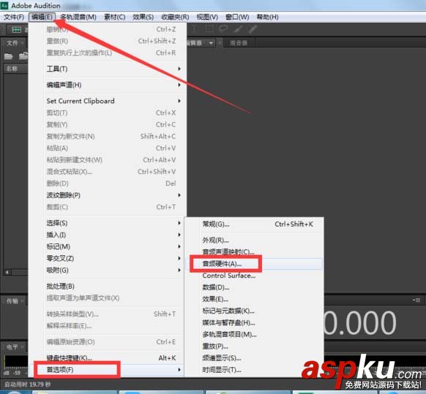Select the Lasso Selection tool
This screenshot has width=426, height=394.
pos(223,29)
